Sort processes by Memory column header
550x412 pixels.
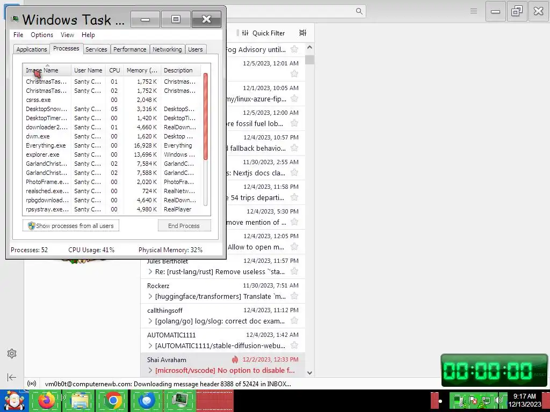pyautogui.click(x=142, y=70)
